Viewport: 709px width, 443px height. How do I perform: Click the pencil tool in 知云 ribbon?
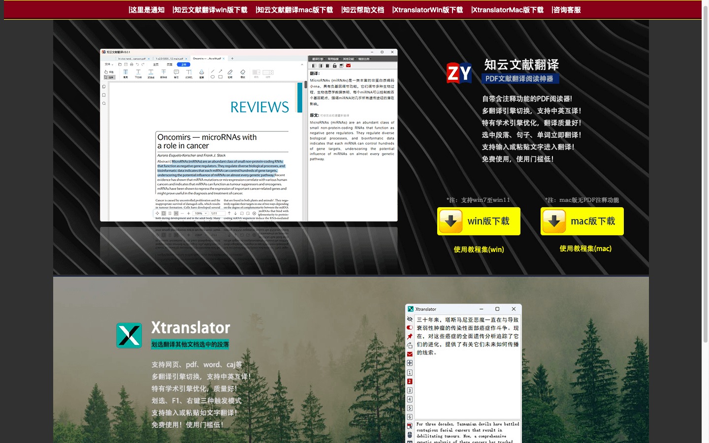point(230,73)
